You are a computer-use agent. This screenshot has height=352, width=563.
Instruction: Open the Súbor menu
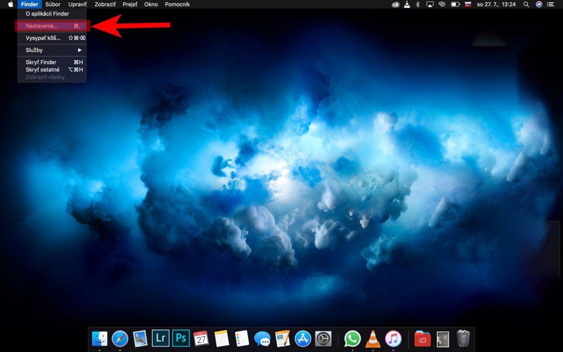pyautogui.click(x=53, y=4)
